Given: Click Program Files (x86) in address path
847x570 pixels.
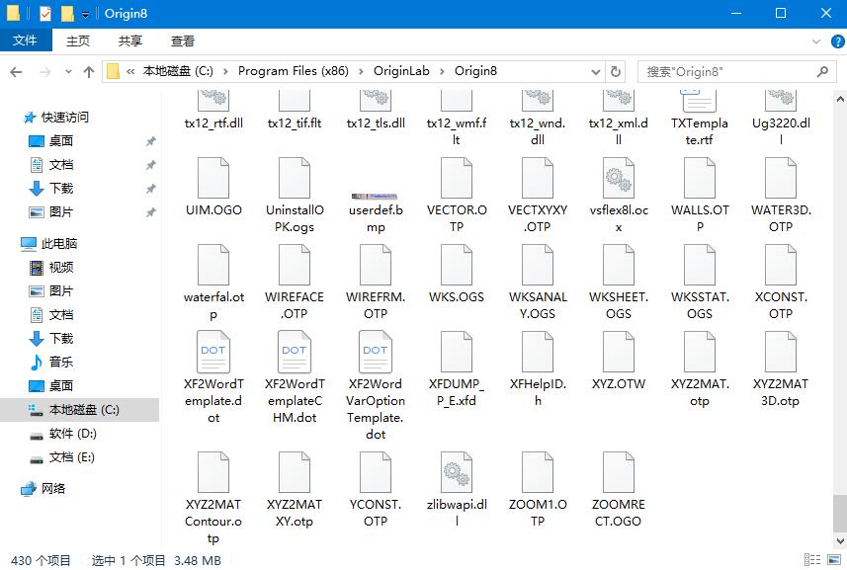Looking at the screenshot, I should coord(294,71).
